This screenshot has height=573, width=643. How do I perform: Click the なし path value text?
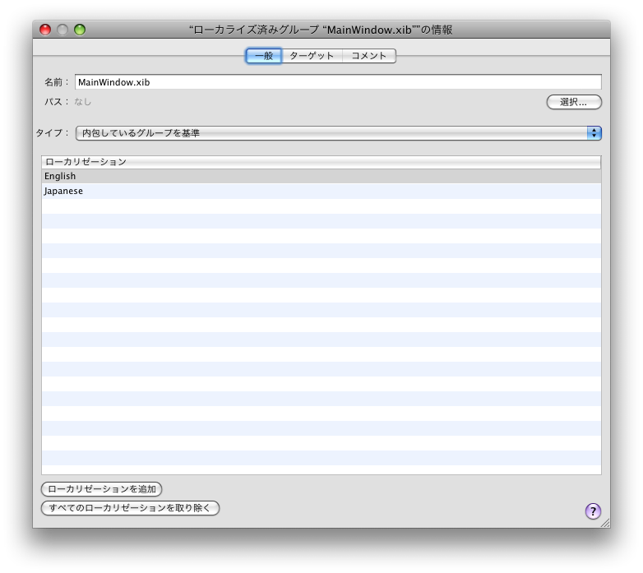point(83,102)
